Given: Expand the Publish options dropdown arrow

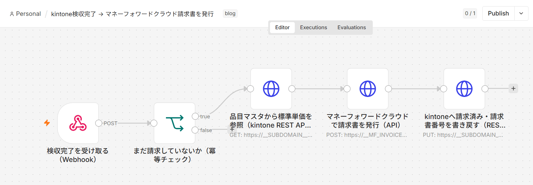Looking at the screenshot, I should tap(521, 13).
